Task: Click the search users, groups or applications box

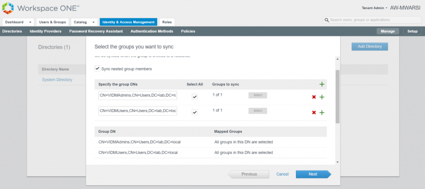Action: pos(372,20)
